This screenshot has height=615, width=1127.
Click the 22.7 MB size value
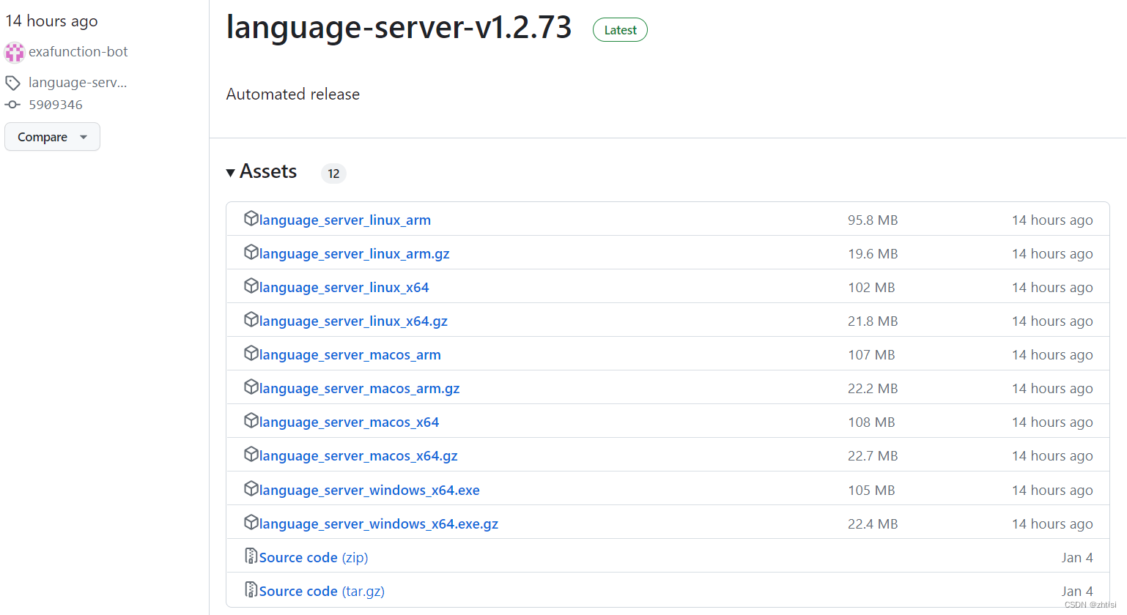(873, 456)
